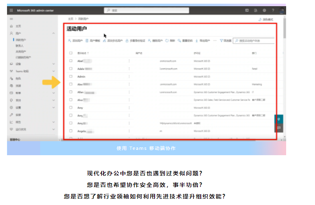Click the 角色 roles icon in sidebar

click(x=11, y=79)
